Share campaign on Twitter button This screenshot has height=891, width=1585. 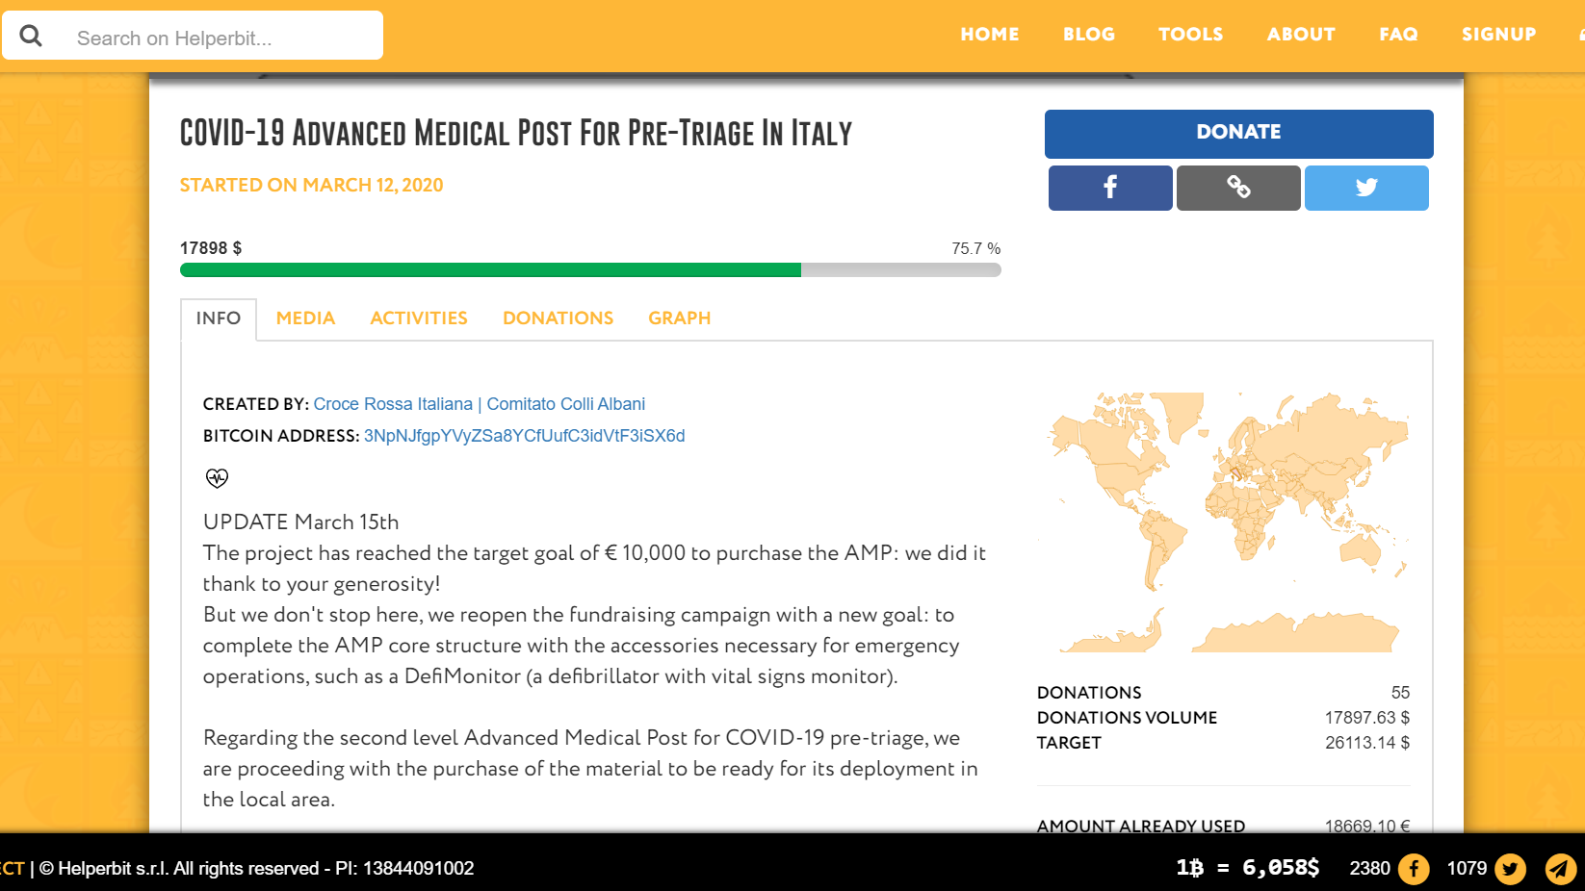[x=1366, y=188]
